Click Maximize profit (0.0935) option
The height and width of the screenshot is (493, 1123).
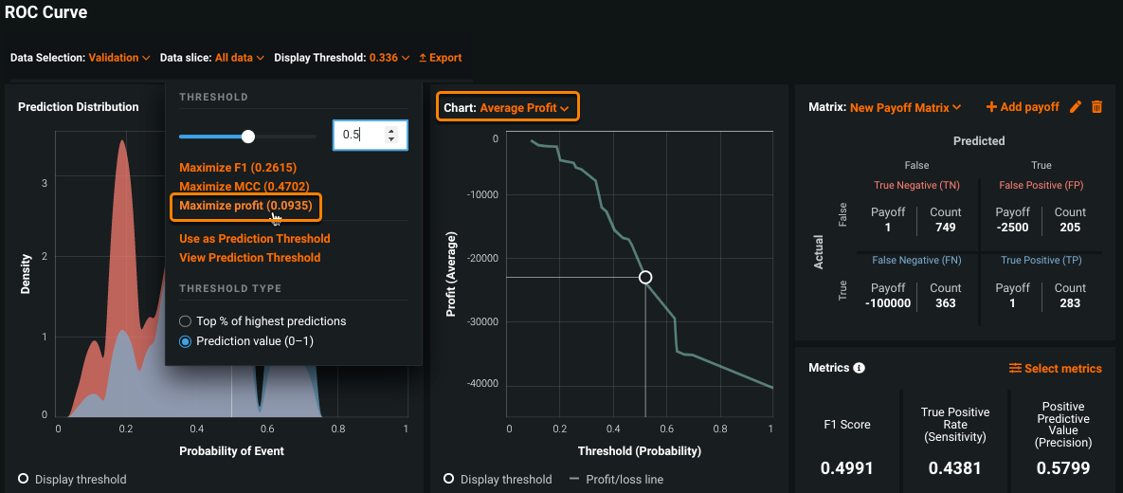click(x=245, y=206)
